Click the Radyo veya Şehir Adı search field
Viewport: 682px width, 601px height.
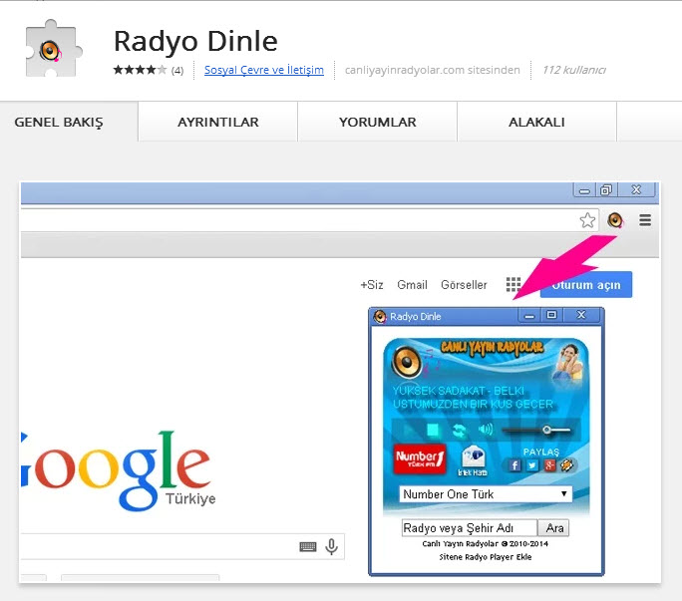(x=470, y=528)
